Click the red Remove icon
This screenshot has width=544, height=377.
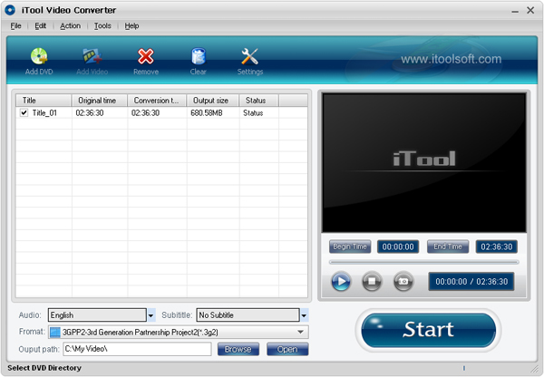pos(146,56)
